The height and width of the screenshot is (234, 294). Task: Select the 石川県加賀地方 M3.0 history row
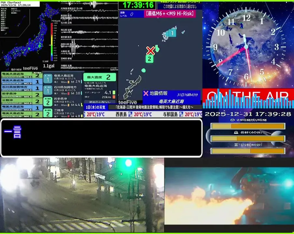(x=22, y=88)
